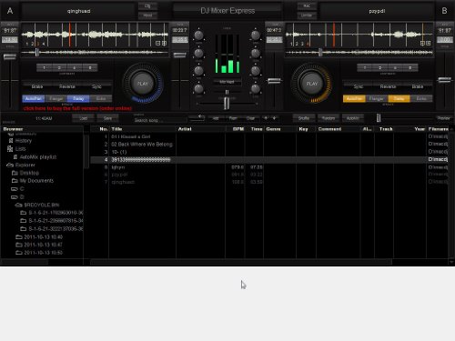Image resolution: width=455 pixels, height=341 pixels.
Task: Disable the orange Delay effect on deck B
Action: tap(399, 98)
